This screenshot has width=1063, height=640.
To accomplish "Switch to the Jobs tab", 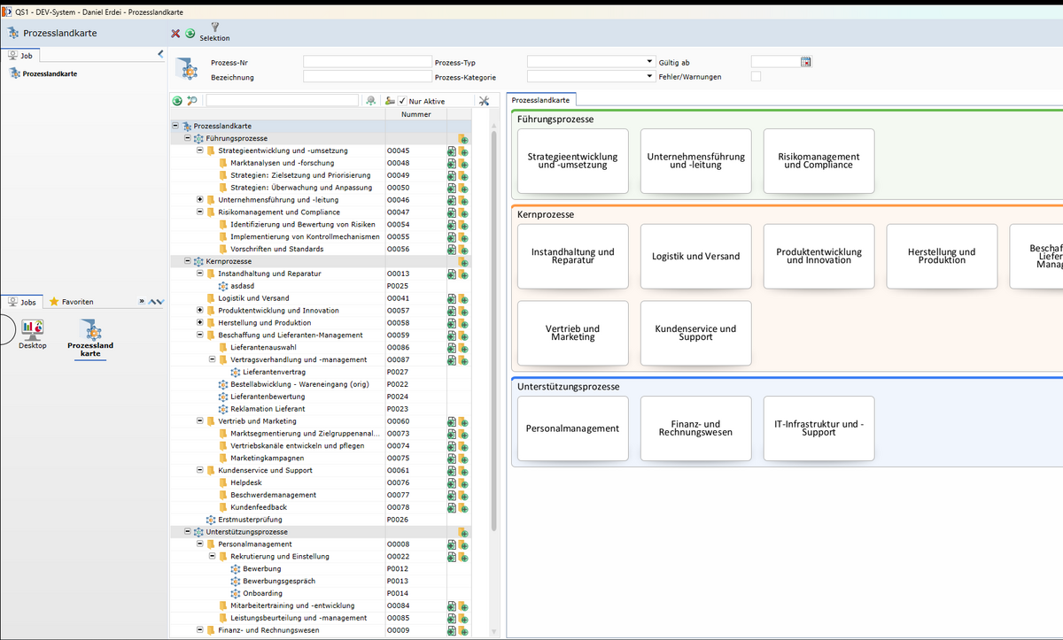I will [23, 302].
